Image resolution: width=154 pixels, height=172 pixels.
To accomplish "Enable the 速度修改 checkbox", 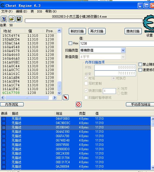I will click(x=140, y=70).
